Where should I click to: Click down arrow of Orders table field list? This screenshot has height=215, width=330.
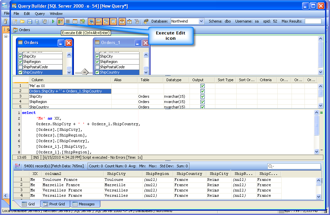click(x=69, y=72)
